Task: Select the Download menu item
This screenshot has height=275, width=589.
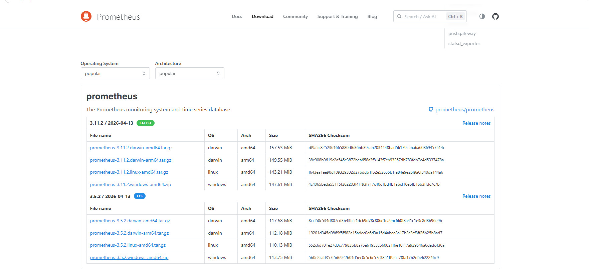Action: [262, 16]
